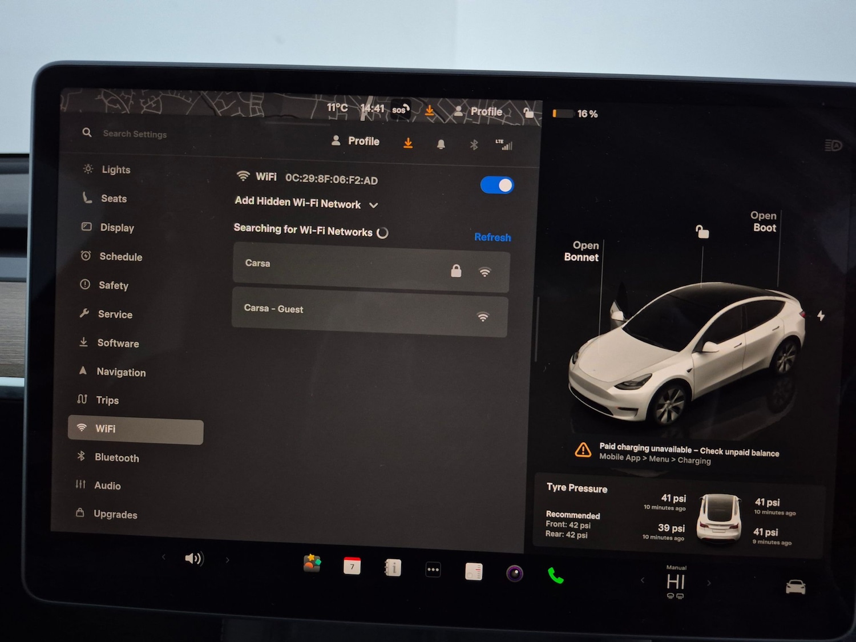Open the software download icon near Profile
The width and height of the screenshot is (856, 642).
[407, 143]
